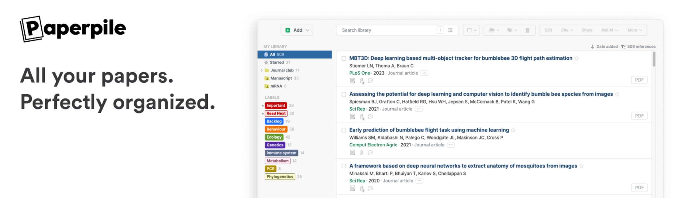Open notes icon for Williams SM paper
This screenshot has width=694, height=198.
pyautogui.click(x=352, y=152)
